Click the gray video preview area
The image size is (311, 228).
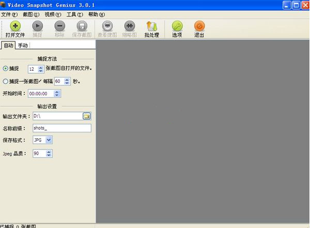tap(203, 132)
